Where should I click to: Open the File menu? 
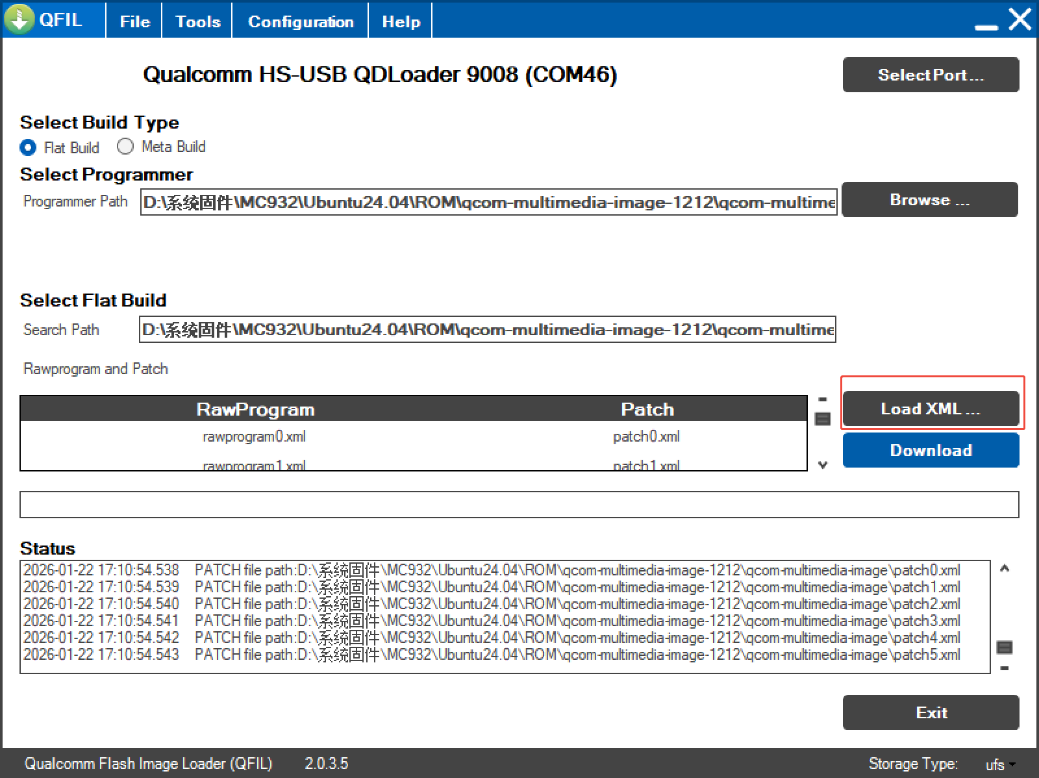tap(134, 21)
